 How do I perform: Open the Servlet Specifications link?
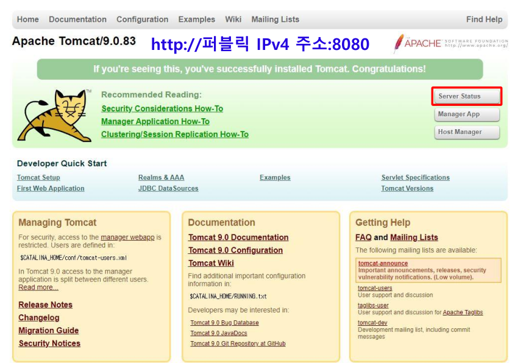(x=415, y=177)
